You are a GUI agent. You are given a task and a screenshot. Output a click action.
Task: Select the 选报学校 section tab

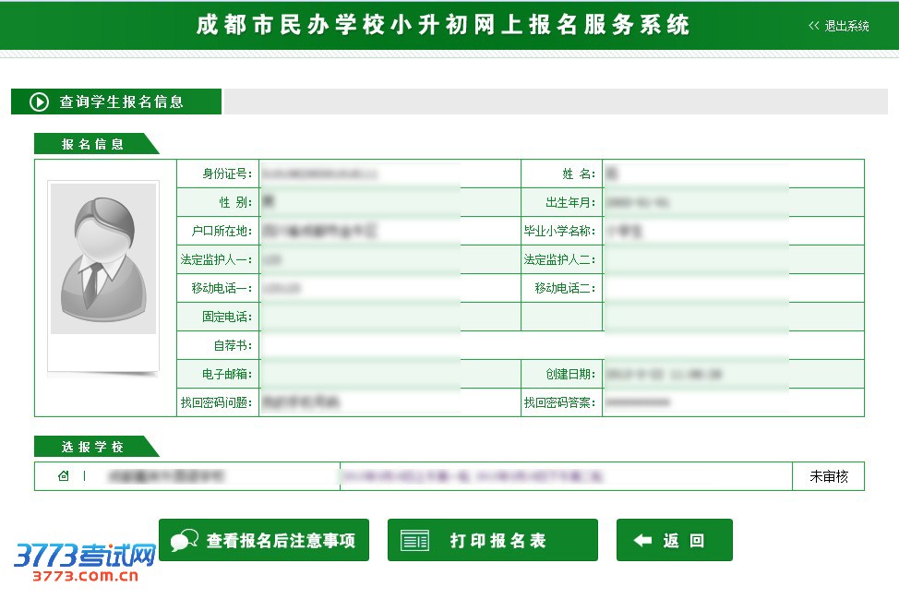[x=92, y=447]
